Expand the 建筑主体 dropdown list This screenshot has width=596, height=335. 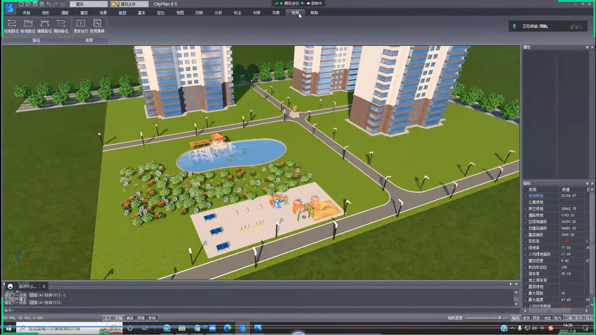[145, 4]
